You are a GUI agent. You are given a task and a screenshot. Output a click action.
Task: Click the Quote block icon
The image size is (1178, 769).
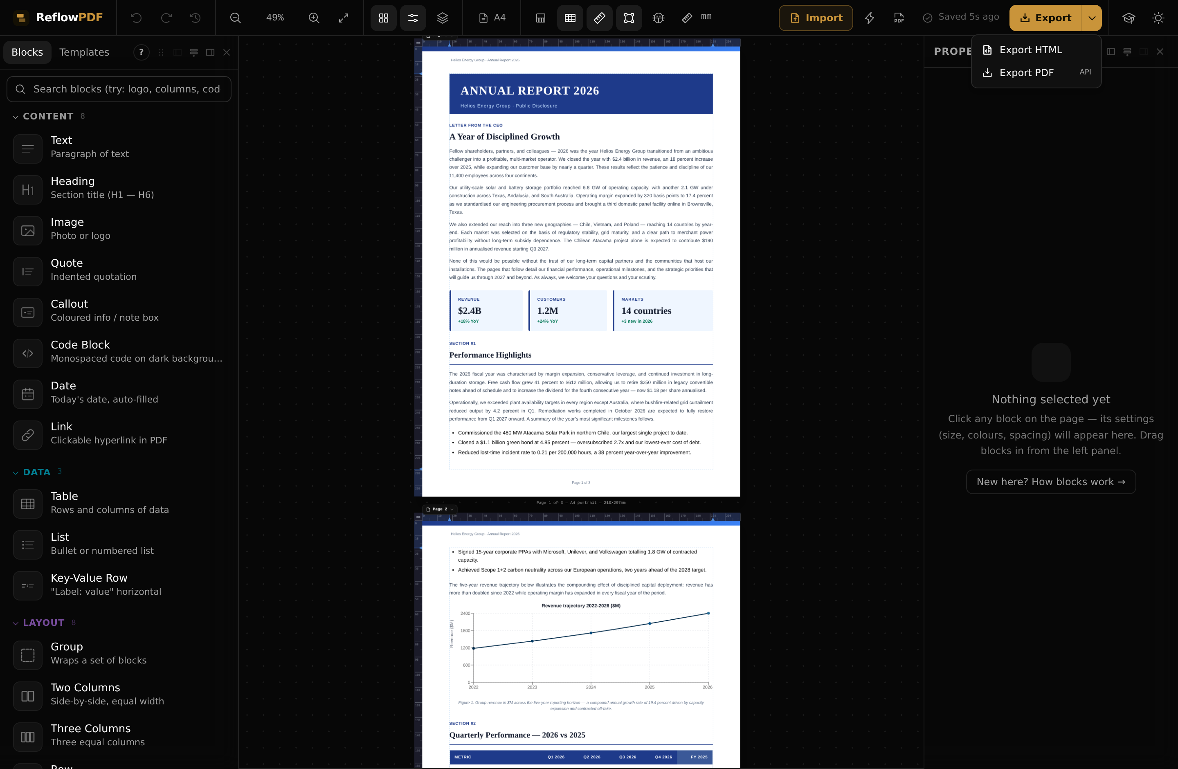28,271
